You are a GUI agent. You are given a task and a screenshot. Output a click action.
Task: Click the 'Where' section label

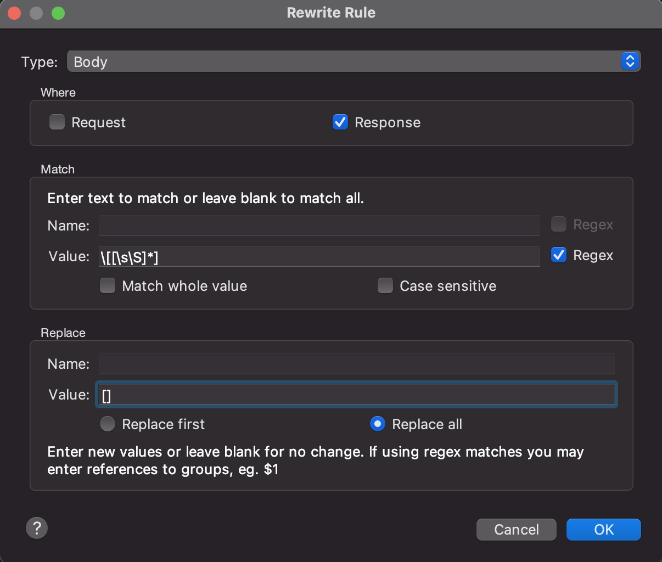coord(58,92)
